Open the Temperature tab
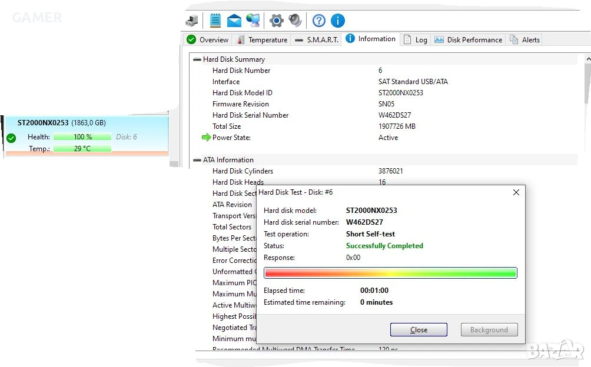 click(263, 40)
